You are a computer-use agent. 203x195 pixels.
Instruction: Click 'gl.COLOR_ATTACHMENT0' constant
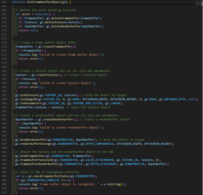97,160
